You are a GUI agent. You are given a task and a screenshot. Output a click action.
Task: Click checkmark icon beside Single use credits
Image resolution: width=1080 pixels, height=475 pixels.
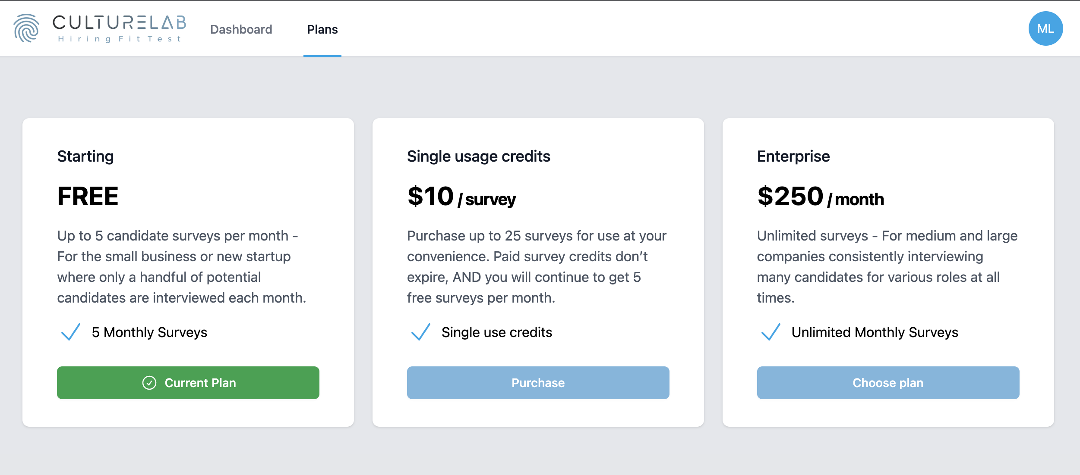(421, 332)
